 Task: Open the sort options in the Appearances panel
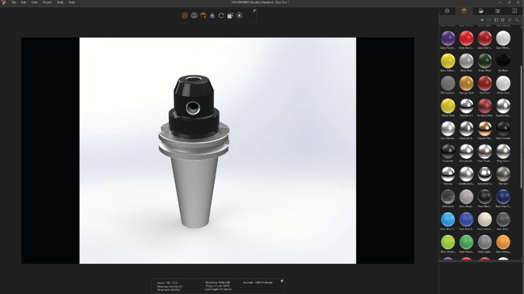tap(510, 19)
